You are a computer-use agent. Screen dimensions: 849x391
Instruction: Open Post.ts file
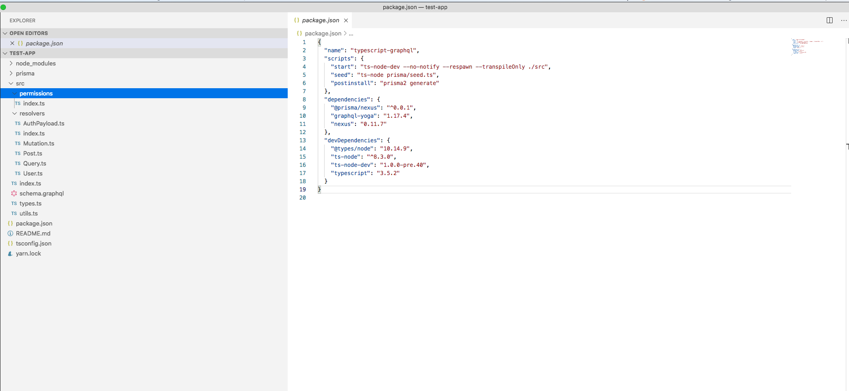click(x=33, y=153)
